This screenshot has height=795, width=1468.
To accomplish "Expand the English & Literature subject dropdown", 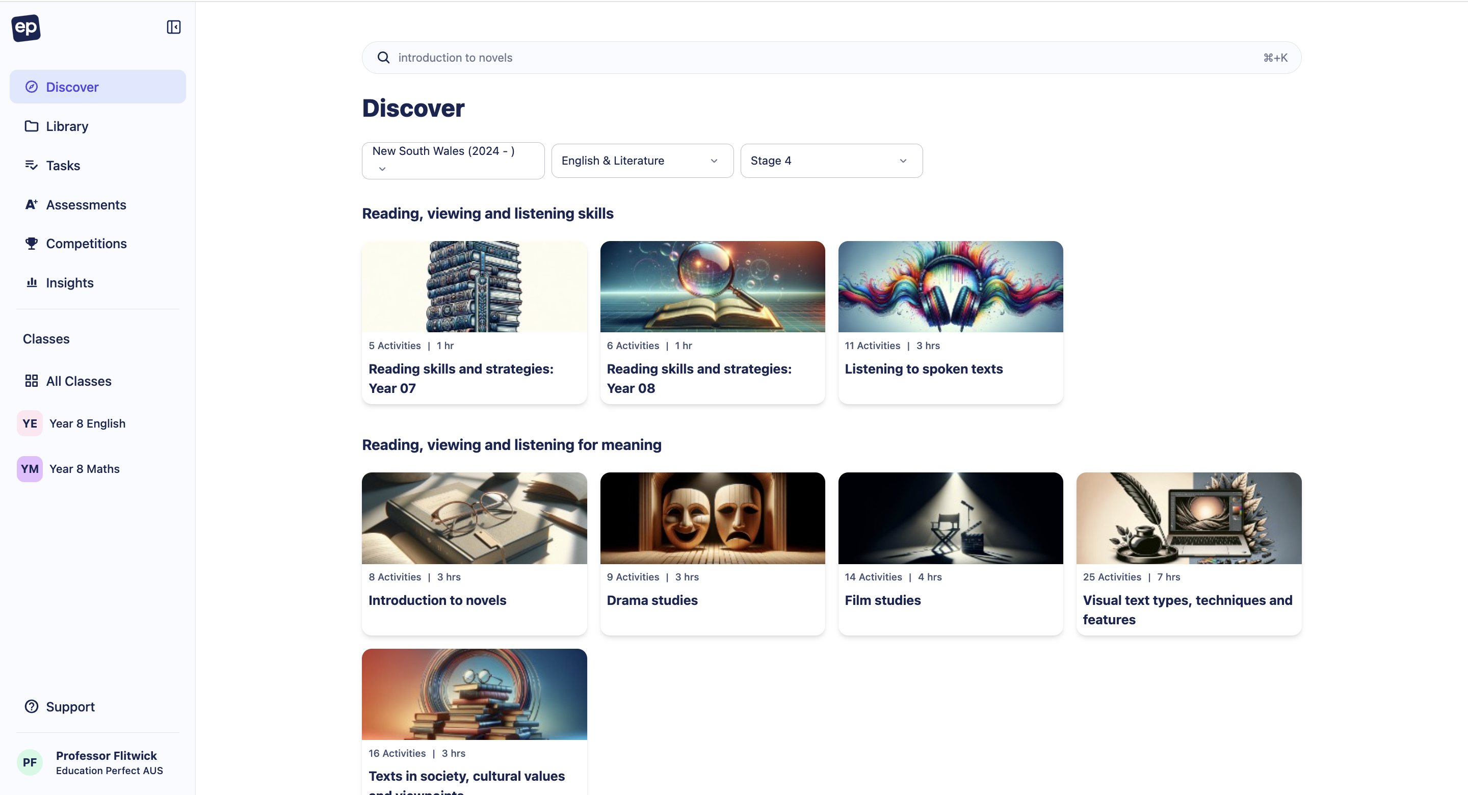I will tap(642, 161).
